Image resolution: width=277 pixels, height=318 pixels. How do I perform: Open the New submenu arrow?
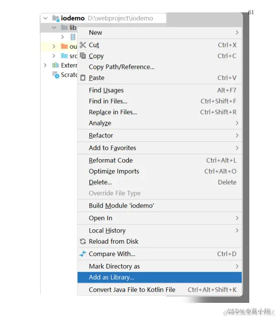click(x=237, y=32)
